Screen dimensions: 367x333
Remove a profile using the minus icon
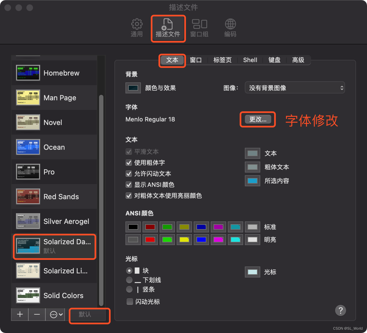point(37,315)
